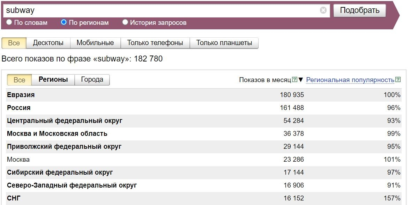410x205 pixels.
Task: Open the Только планшеты tab
Action: pyautogui.click(x=224, y=43)
